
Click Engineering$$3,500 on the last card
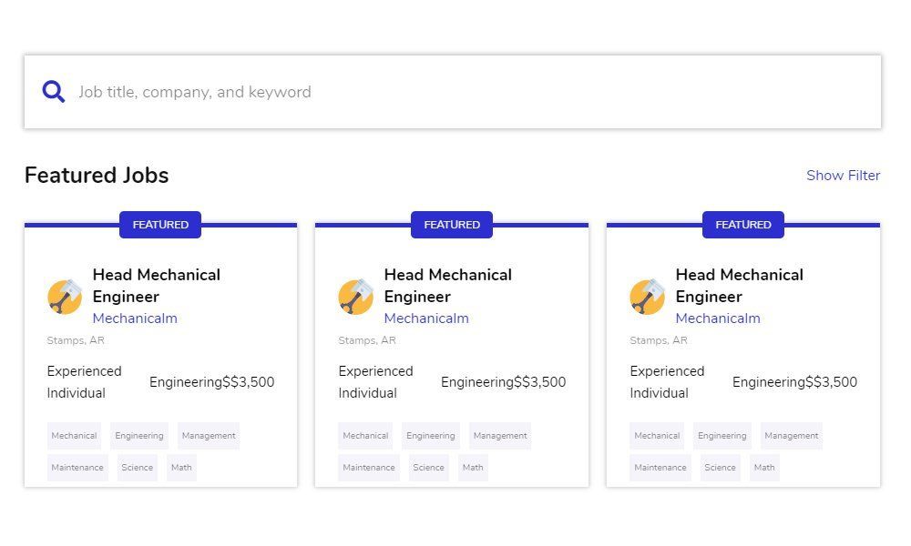[794, 382]
